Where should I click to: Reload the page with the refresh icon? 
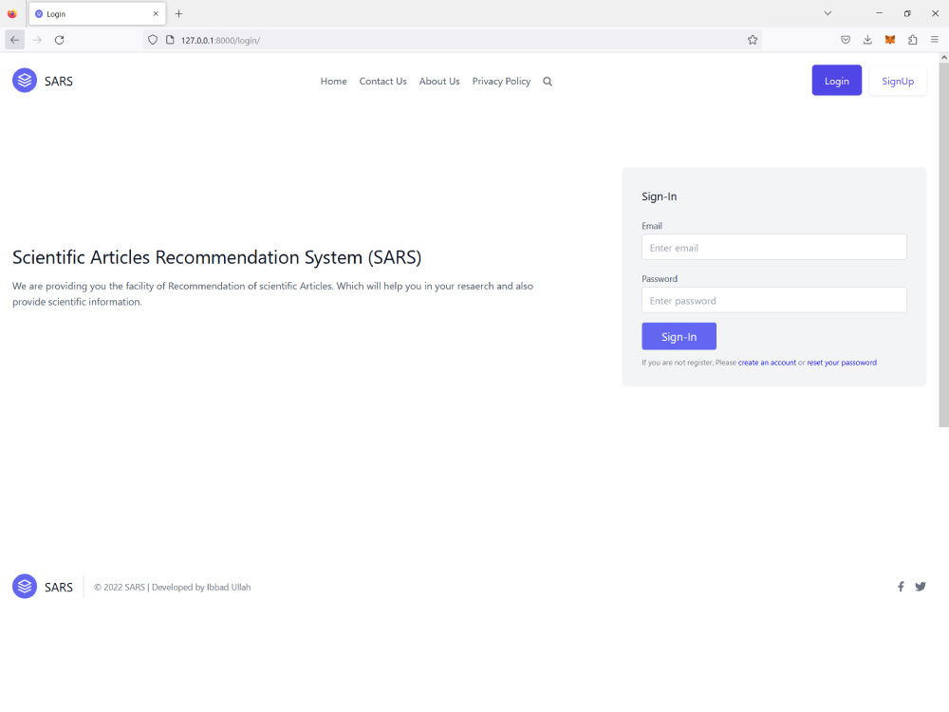pyautogui.click(x=59, y=40)
